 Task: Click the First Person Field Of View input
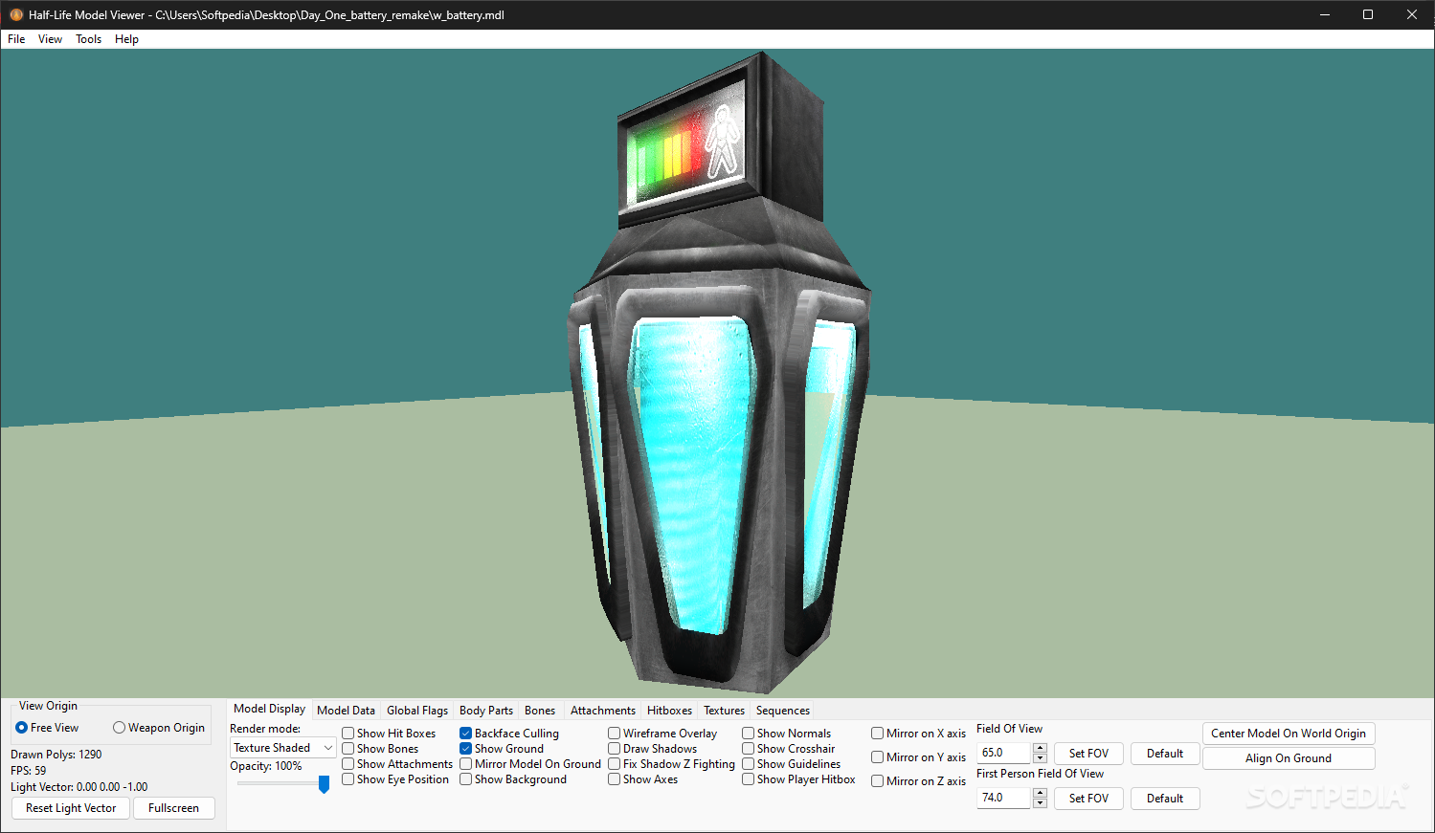(1004, 798)
